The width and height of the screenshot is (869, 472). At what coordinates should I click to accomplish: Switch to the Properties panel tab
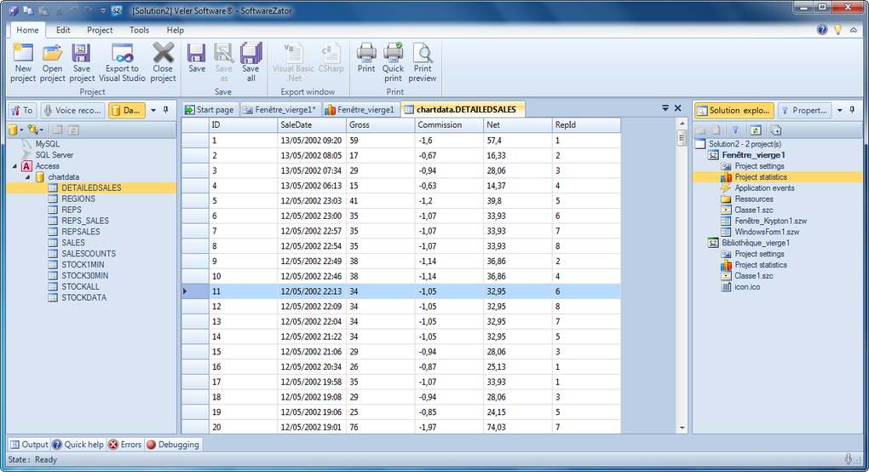point(804,110)
